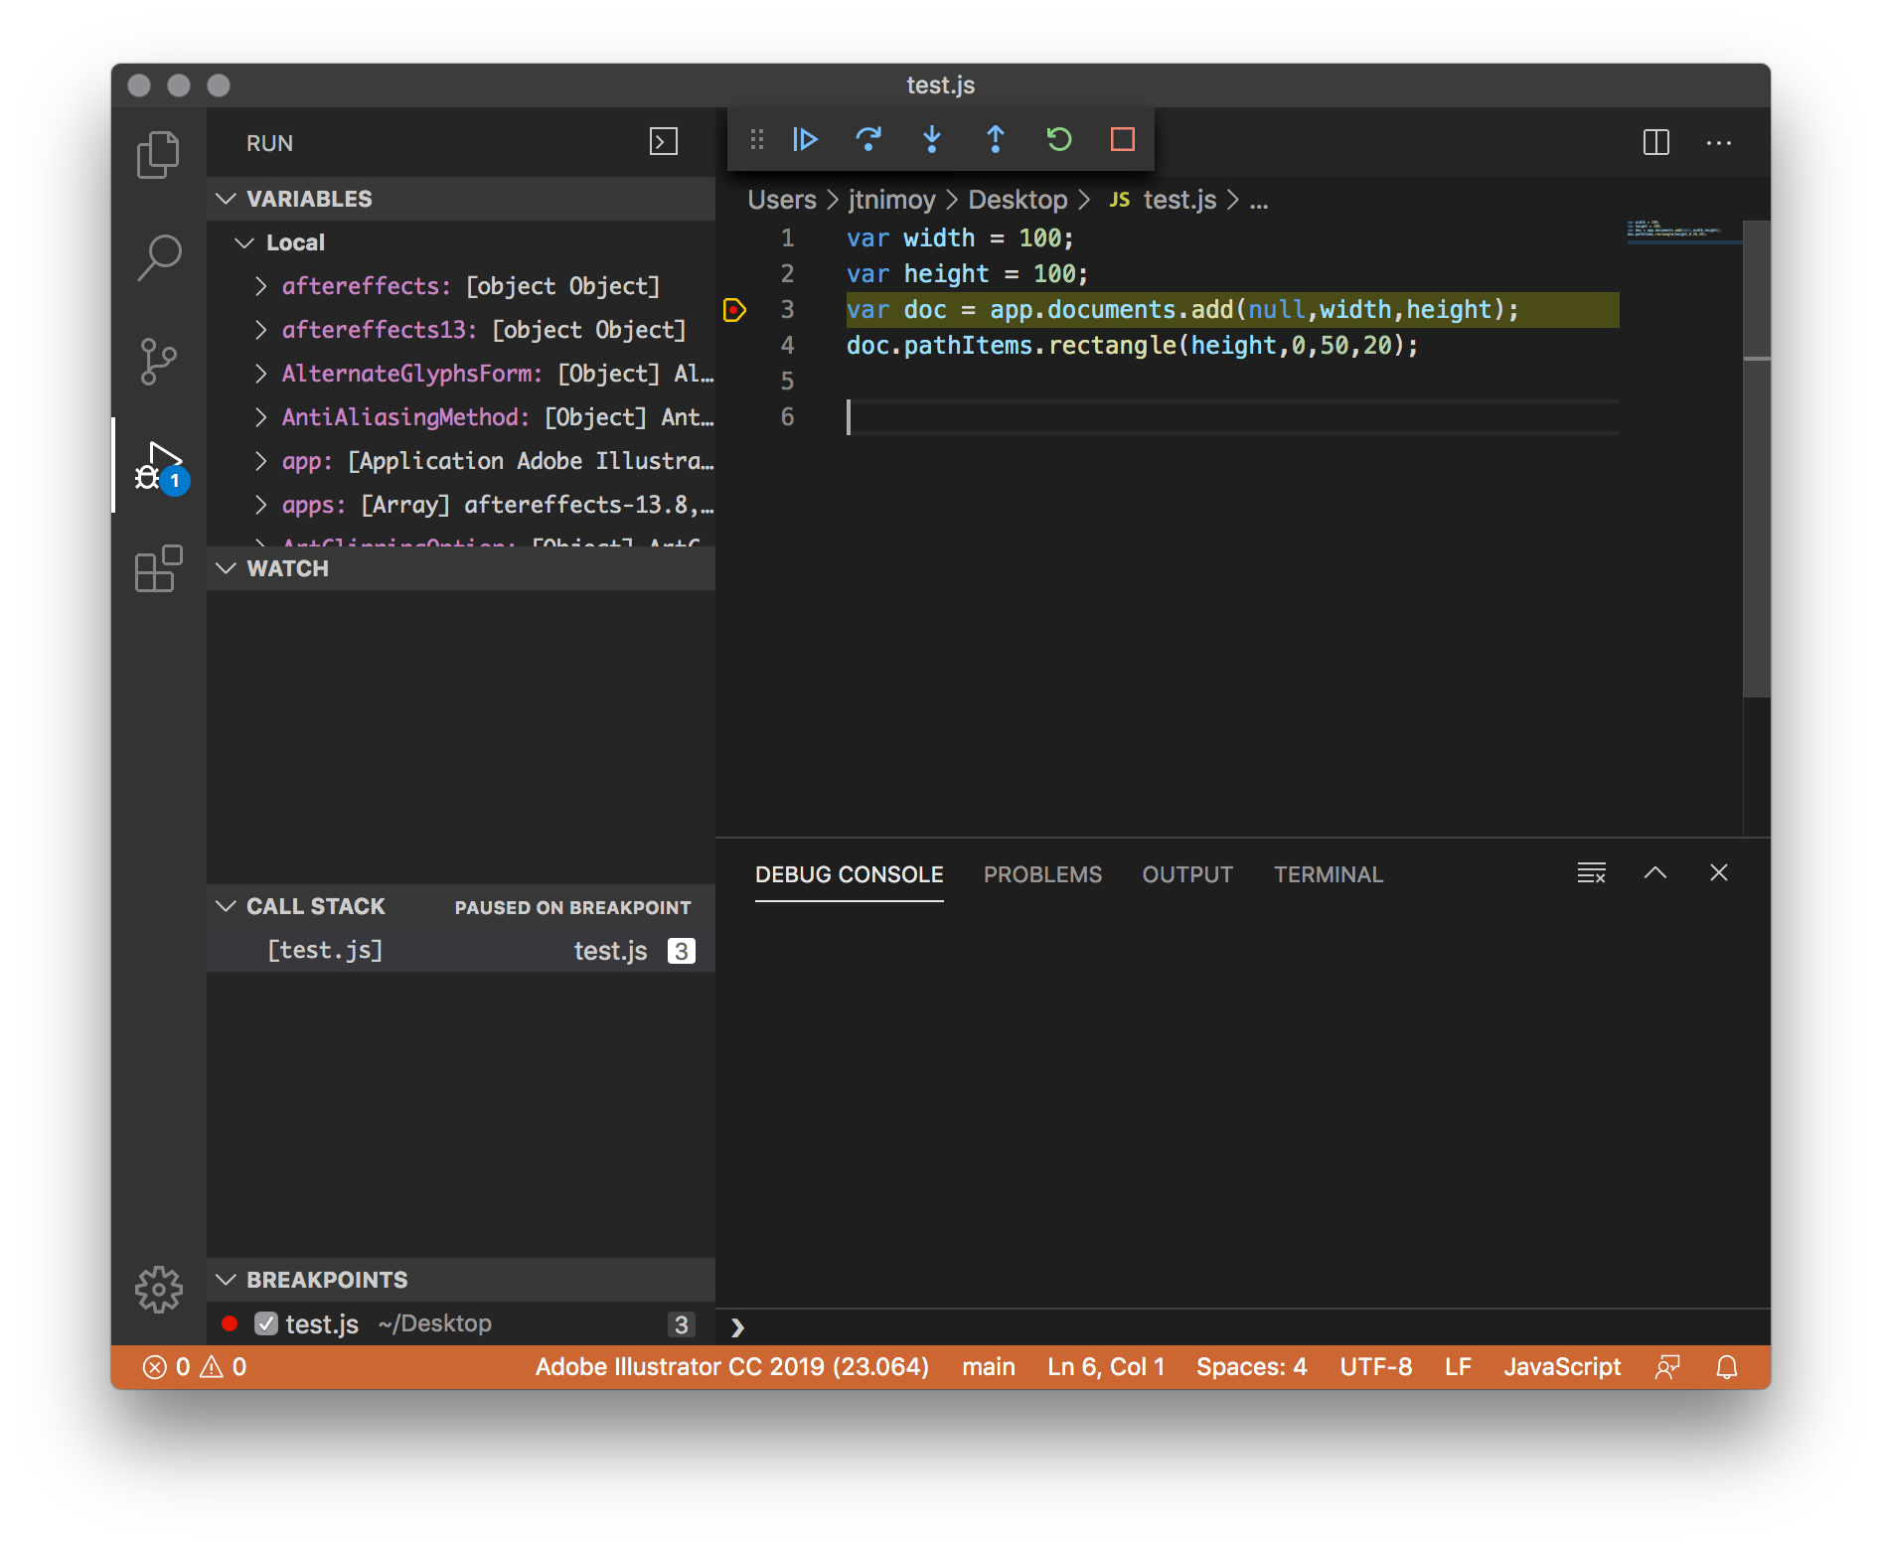Click the Restart debug session icon
The width and height of the screenshot is (1882, 1548).
coord(1058,139)
